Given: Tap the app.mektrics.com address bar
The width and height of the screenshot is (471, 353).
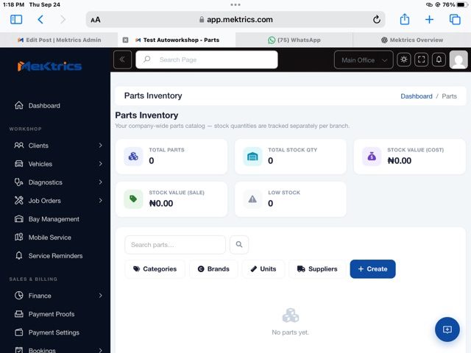Looking at the screenshot, I should [235, 20].
